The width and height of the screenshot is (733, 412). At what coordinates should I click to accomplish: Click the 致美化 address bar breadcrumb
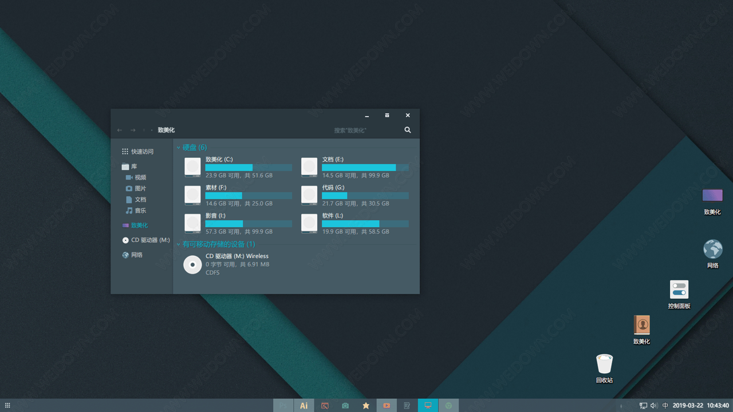pyautogui.click(x=166, y=130)
